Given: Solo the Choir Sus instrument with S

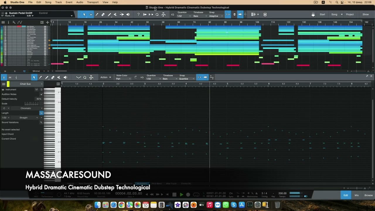Looking at the screenshot, I should (41, 89).
